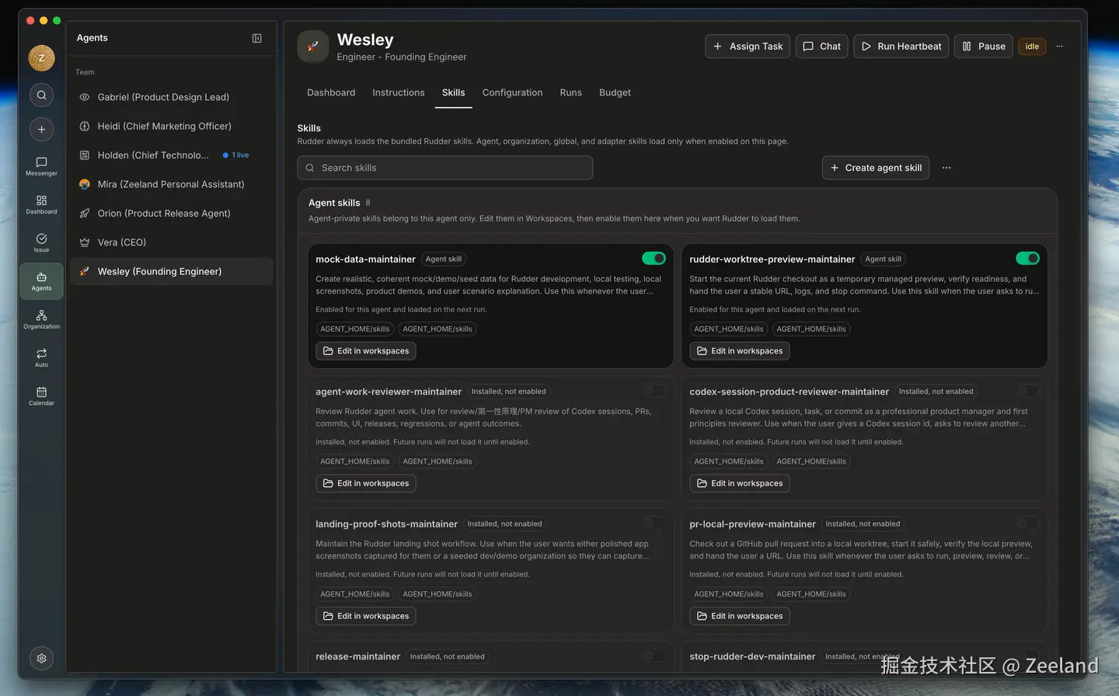Open more options next to Create agent skill
Screen dimensions: 1119x696
click(x=946, y=168)
